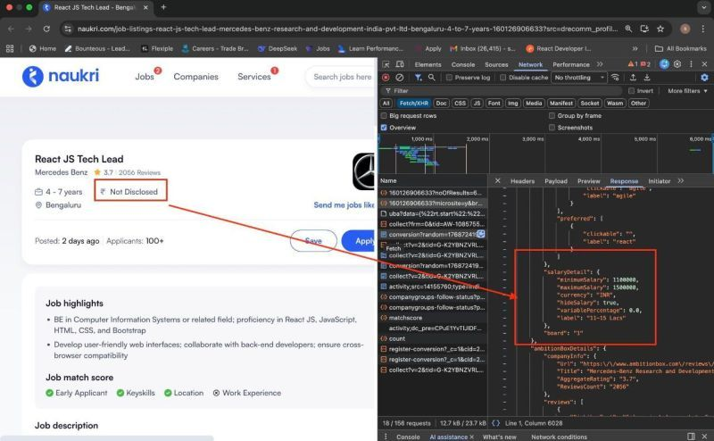The image size is (714, 441).
Task: Open the Preview tab of the request
Action: pos(589,181)
